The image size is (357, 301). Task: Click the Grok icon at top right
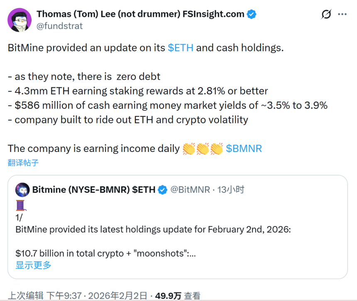[x=327, y=14]
